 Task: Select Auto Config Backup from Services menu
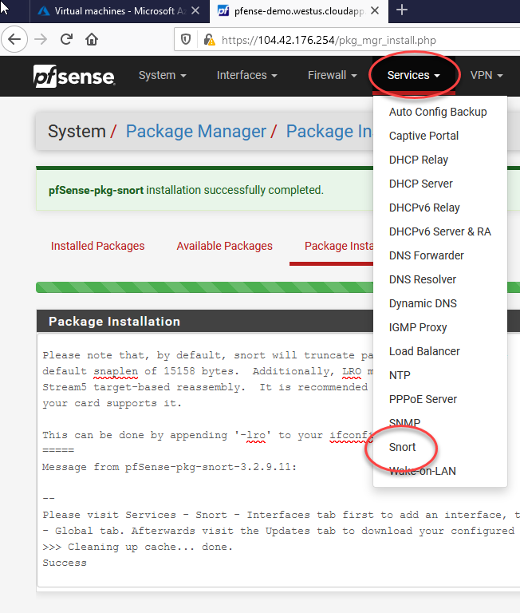point(438,112)
